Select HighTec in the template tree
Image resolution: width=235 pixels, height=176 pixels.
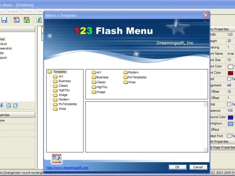click(x=64, y=90)
